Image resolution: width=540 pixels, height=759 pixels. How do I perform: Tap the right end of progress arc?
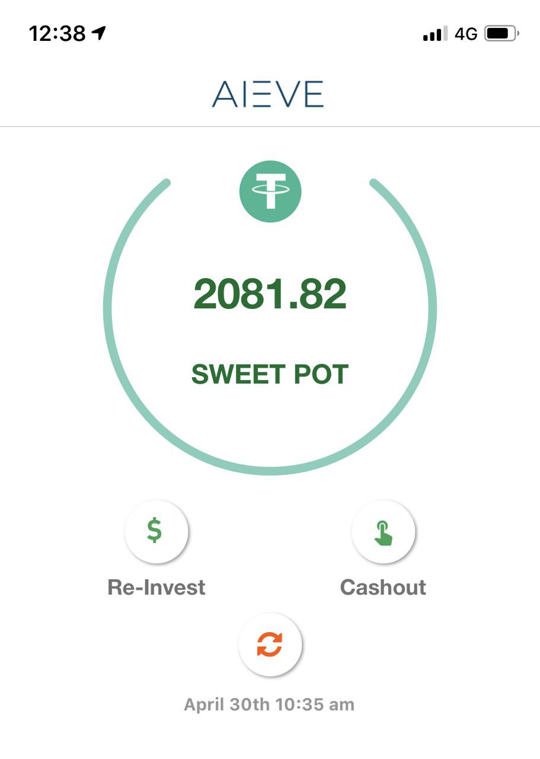point(375,183)
